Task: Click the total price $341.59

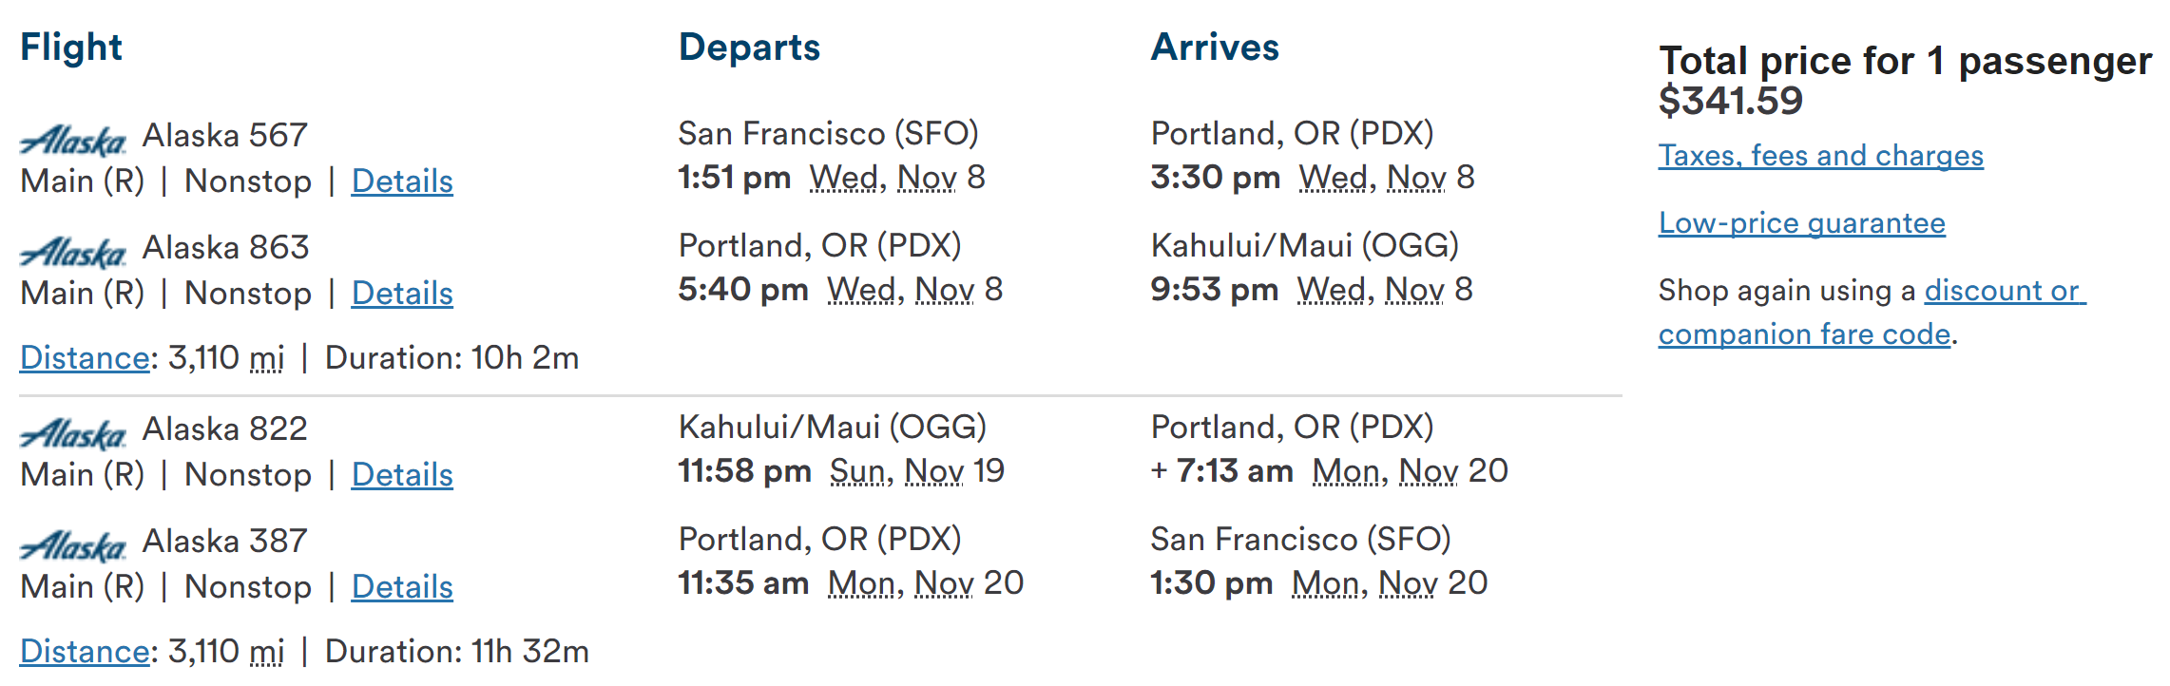Action: click(1731, 101)
